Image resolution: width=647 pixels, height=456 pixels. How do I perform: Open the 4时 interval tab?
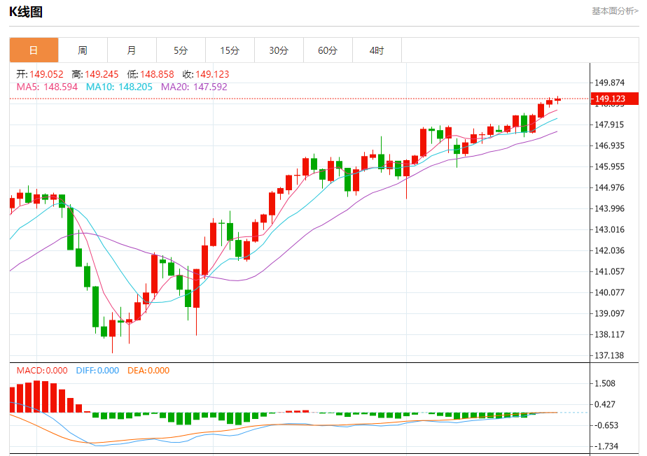377,50
